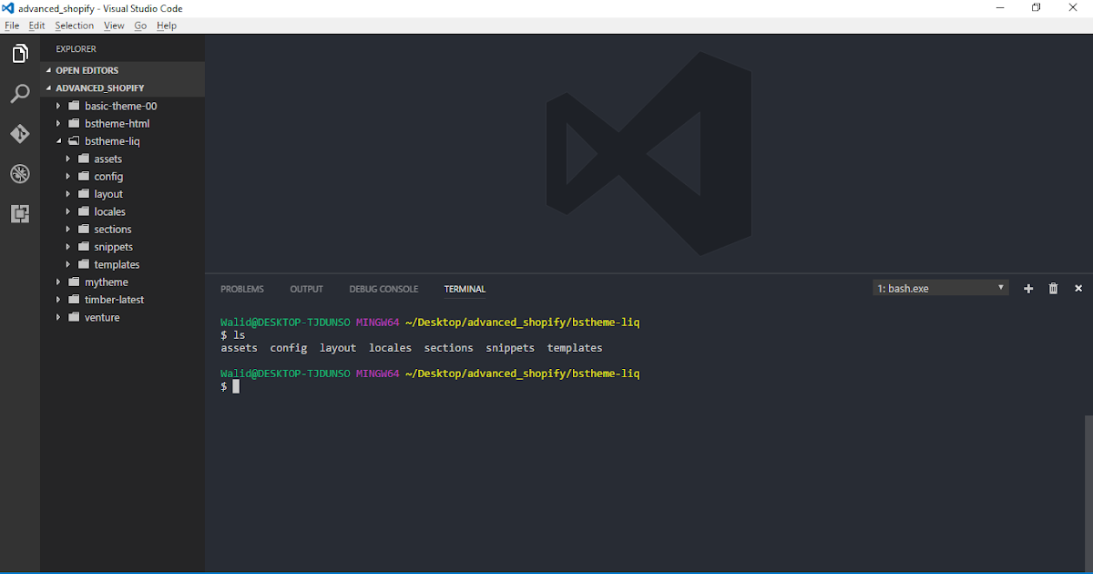This screenshot has width=1093, height=574.
Task: Collapse the ADVANCED_SHOPIFY section
Action: pyautogui.click(x=49, y=88)
